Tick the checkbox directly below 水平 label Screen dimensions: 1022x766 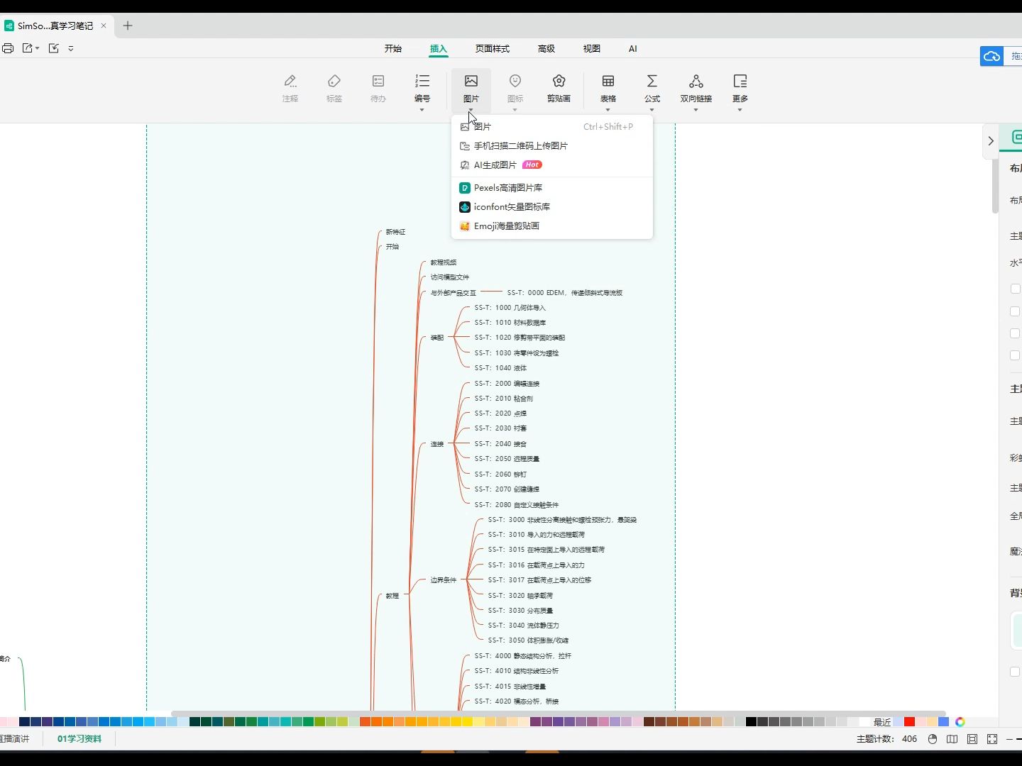tap(1015, 289)
